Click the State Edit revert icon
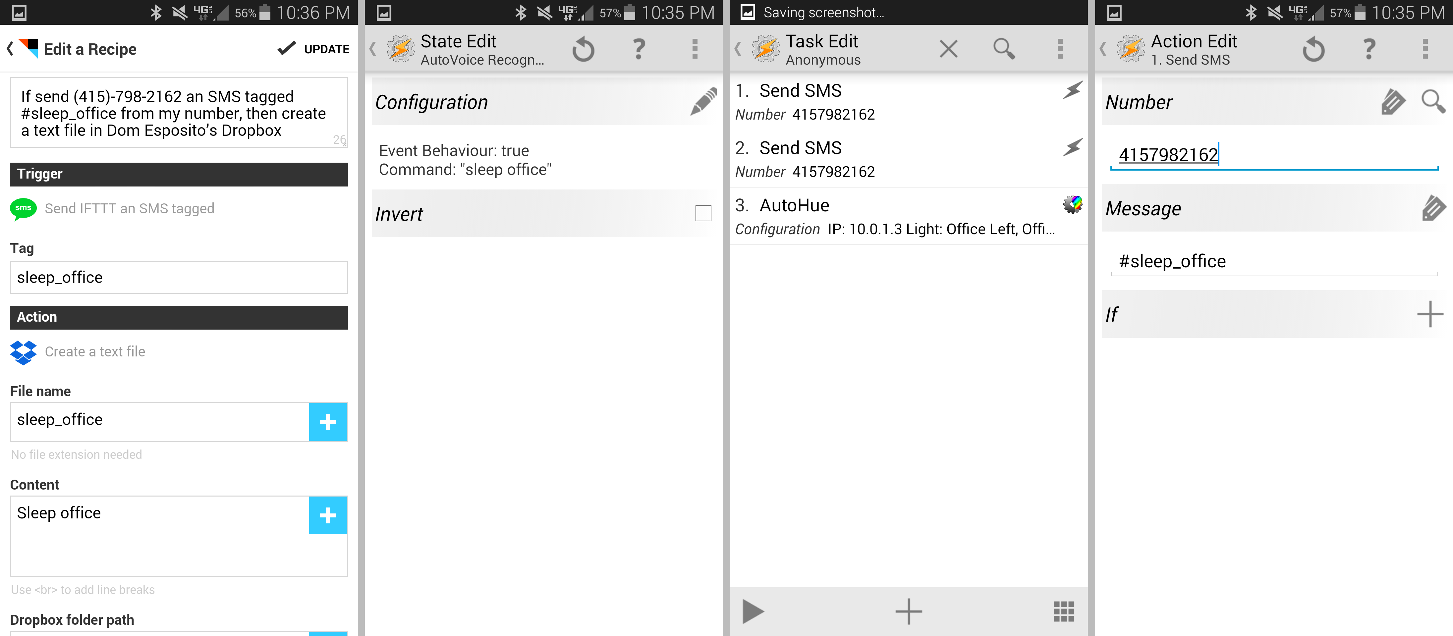This screenshot has width=1453, height=636. pos(583,50)
